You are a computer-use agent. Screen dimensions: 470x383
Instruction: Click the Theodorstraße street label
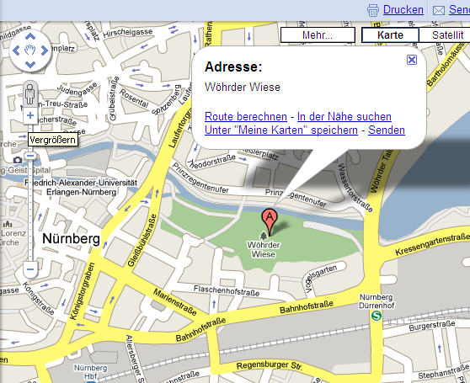coord(211,162)
